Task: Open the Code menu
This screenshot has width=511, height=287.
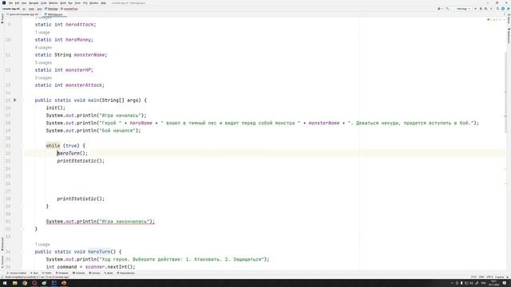Action: pos(44,3)
